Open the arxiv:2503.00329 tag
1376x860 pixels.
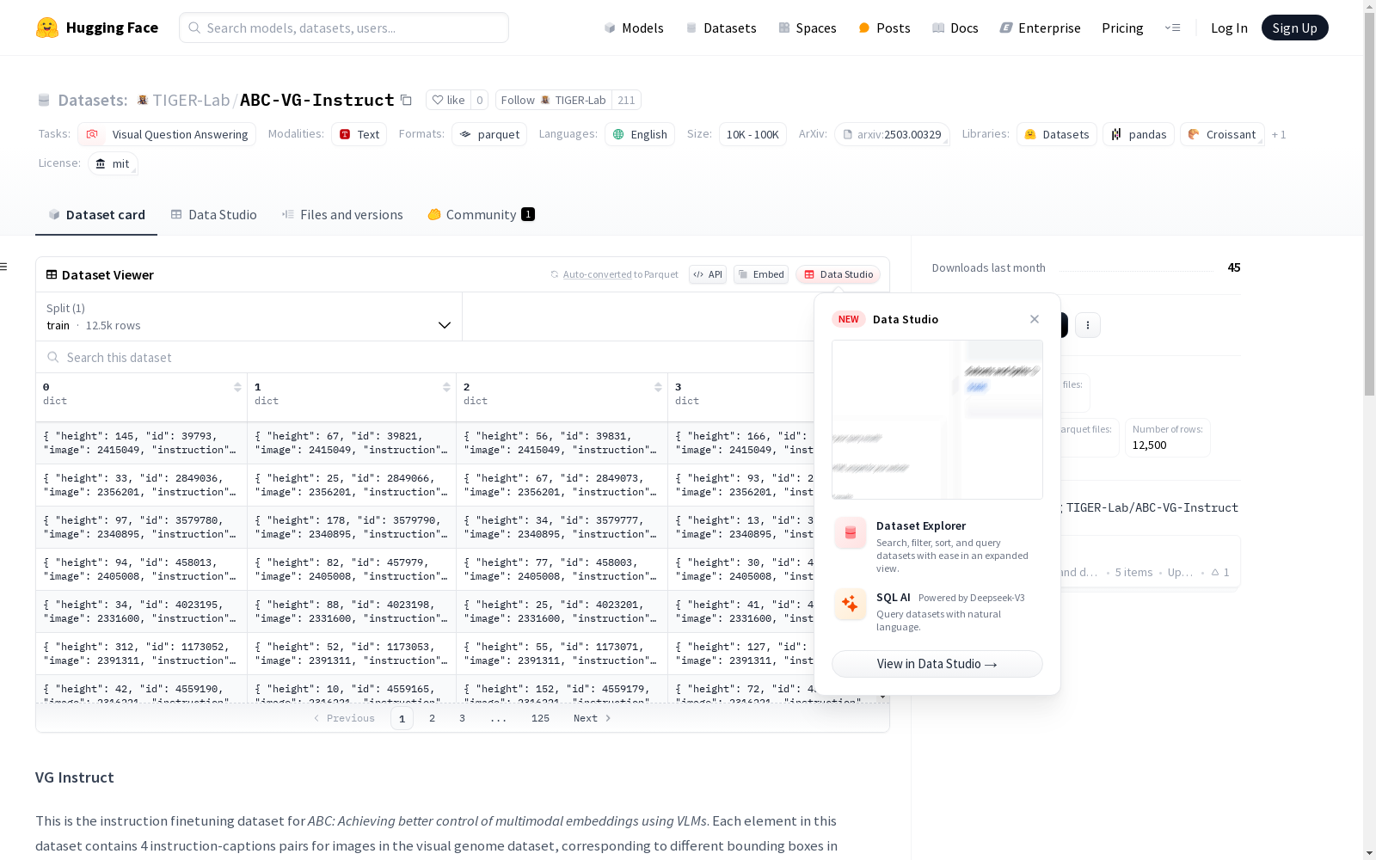(x=892, y=134)
